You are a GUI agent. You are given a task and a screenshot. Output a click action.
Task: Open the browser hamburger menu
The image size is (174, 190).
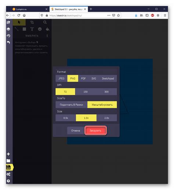pyautogui.click(x=165, y=15)
